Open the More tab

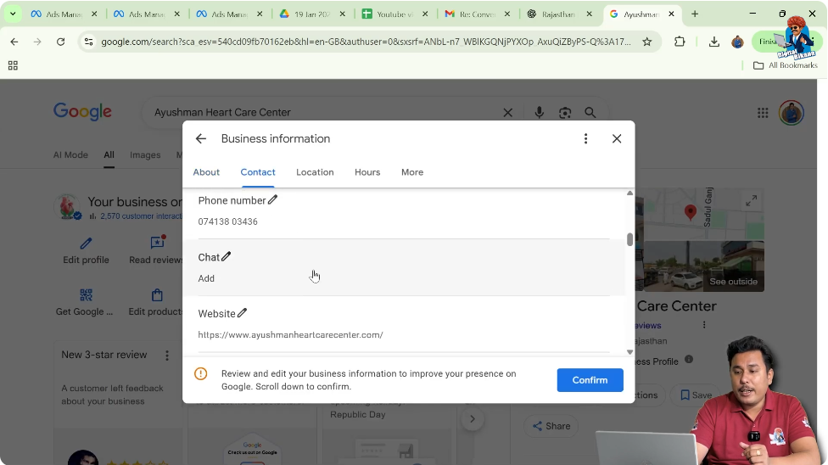pyautogui.click(x=412, y=172)
